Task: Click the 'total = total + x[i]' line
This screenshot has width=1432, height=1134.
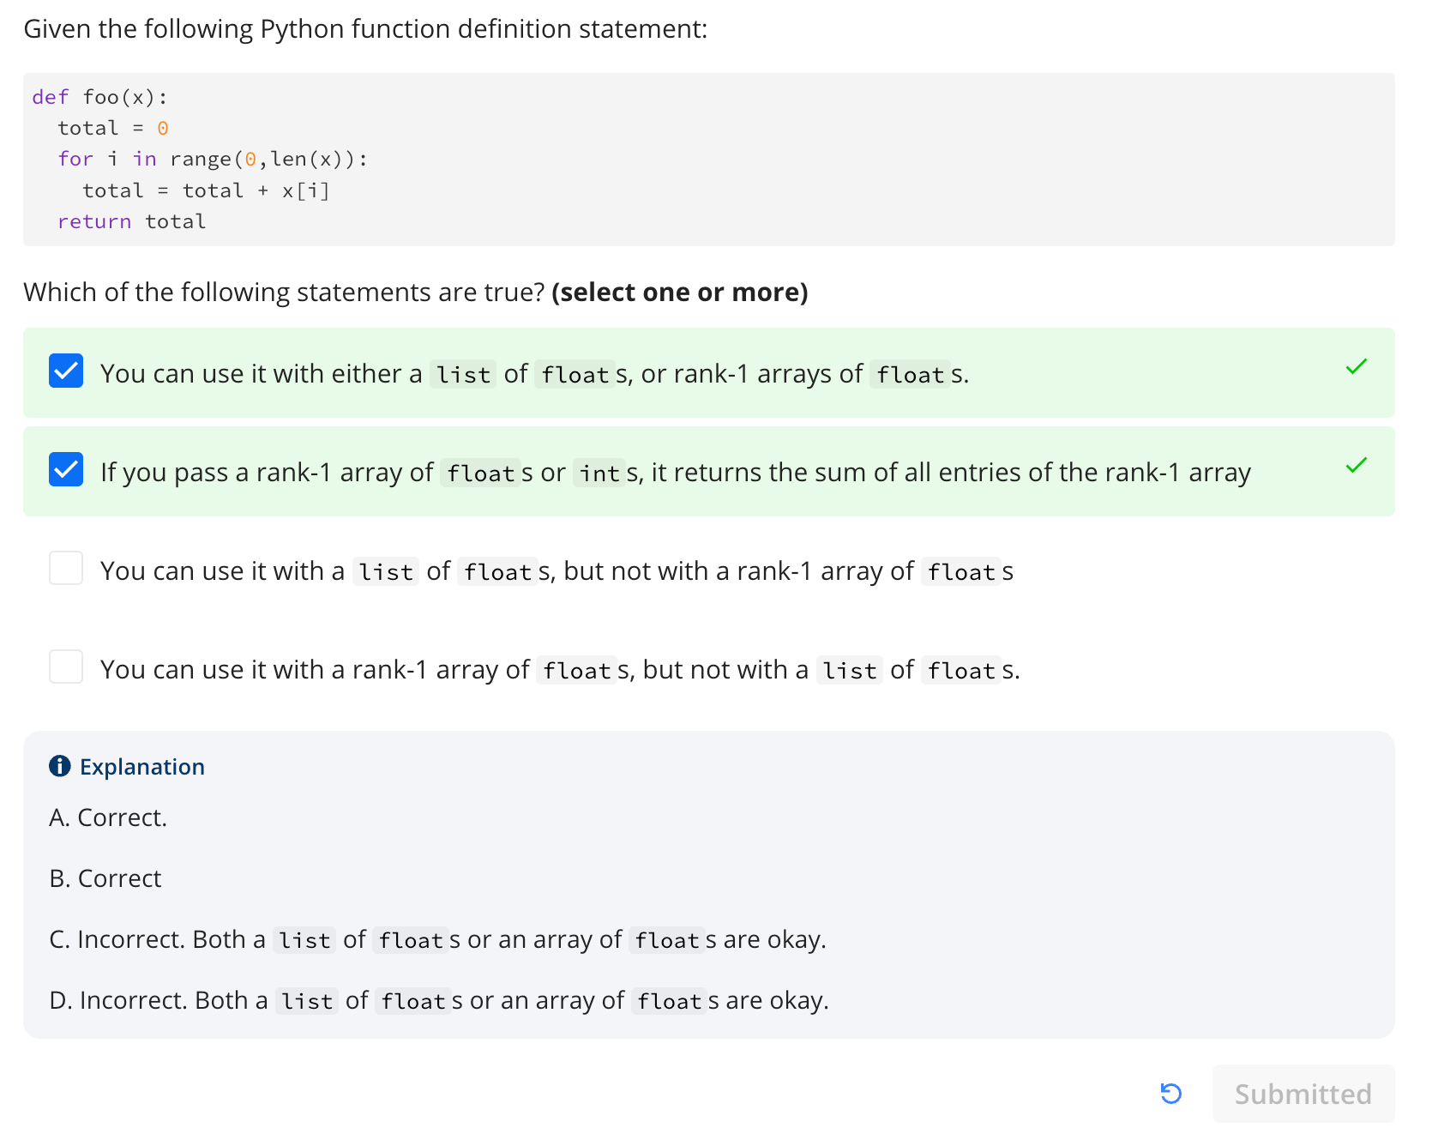Action: tap(206, 190)
